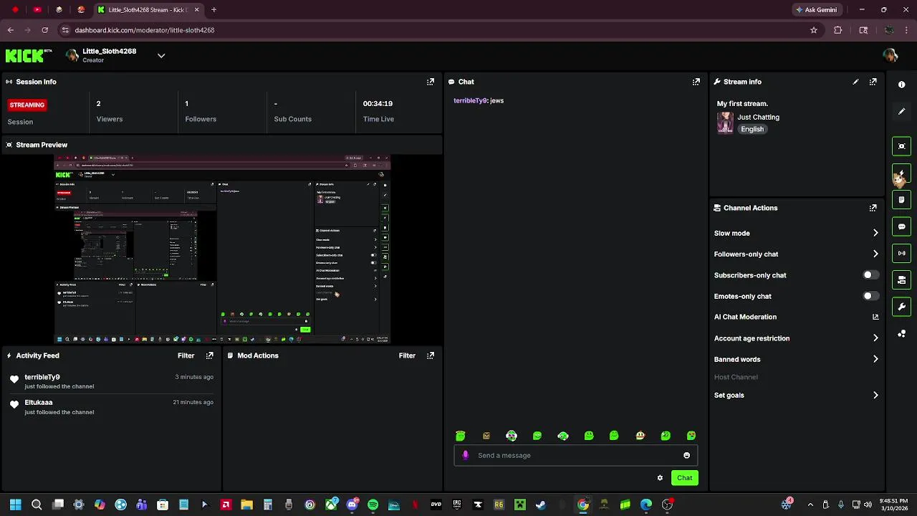Viewport: 917px width, 516px height.
Task: Click terribleTy9 username in chat
Action: [x=470, y=100]
